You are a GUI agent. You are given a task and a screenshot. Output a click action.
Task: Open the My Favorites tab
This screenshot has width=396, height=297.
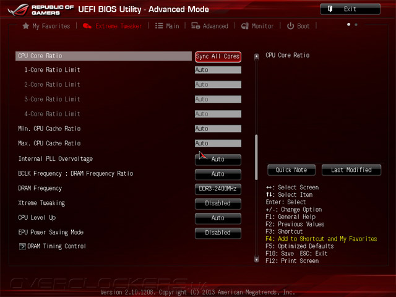(46, 26)
